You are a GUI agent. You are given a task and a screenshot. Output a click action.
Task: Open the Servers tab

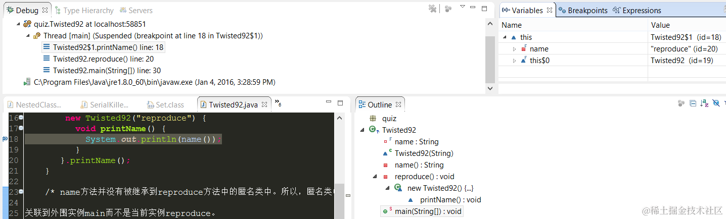(136, 10)
